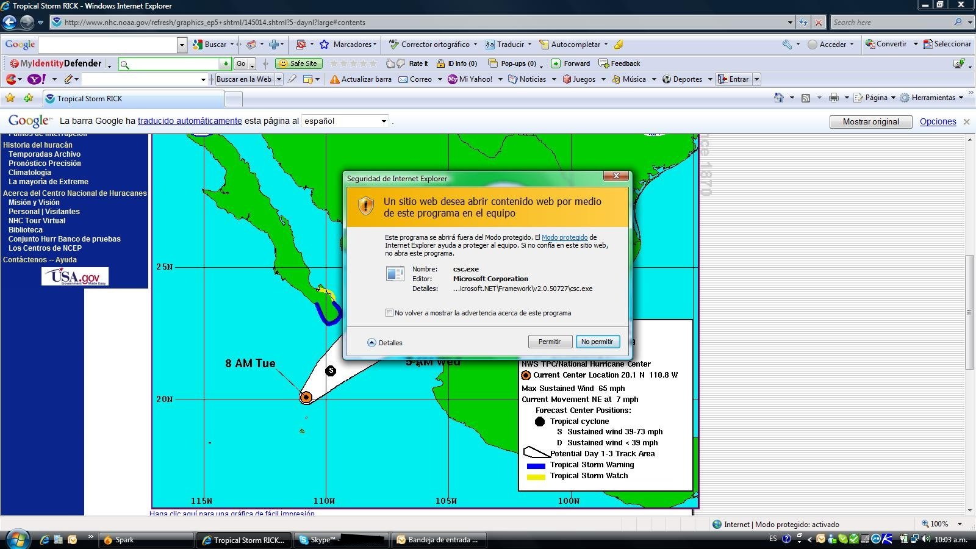Check No volver a mostrar la advertencia
This screenshot has height=549, width=976.
[389, 313]
